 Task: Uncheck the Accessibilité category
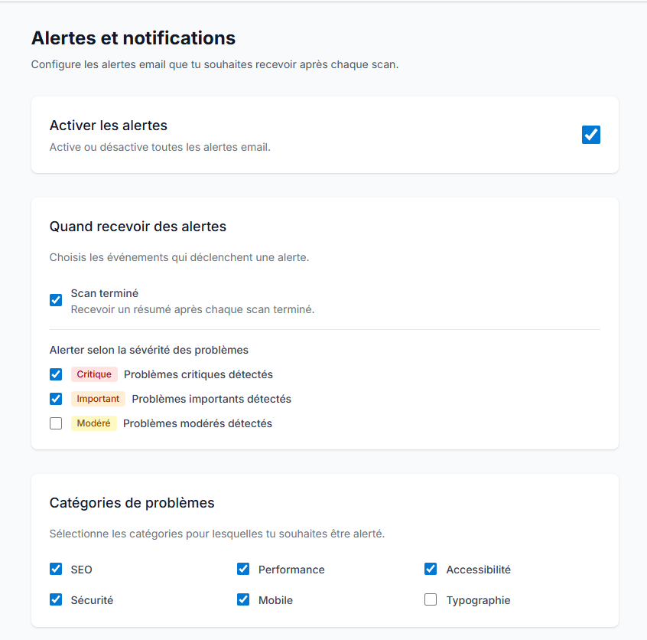click(x=430, y=569)
